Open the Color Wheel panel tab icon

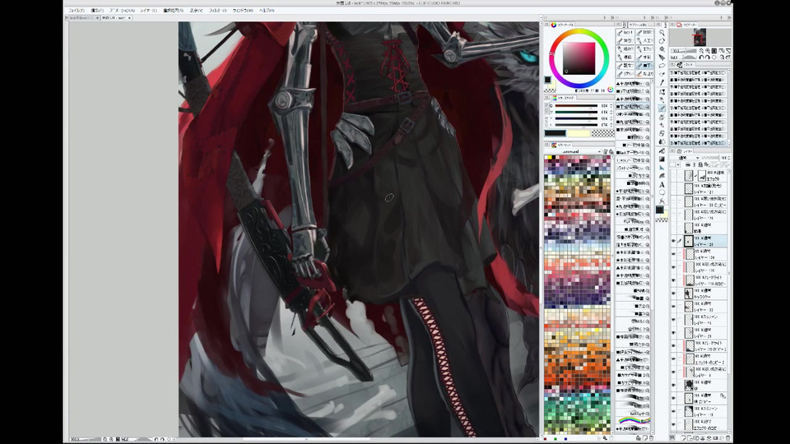[x=554, y=25]
